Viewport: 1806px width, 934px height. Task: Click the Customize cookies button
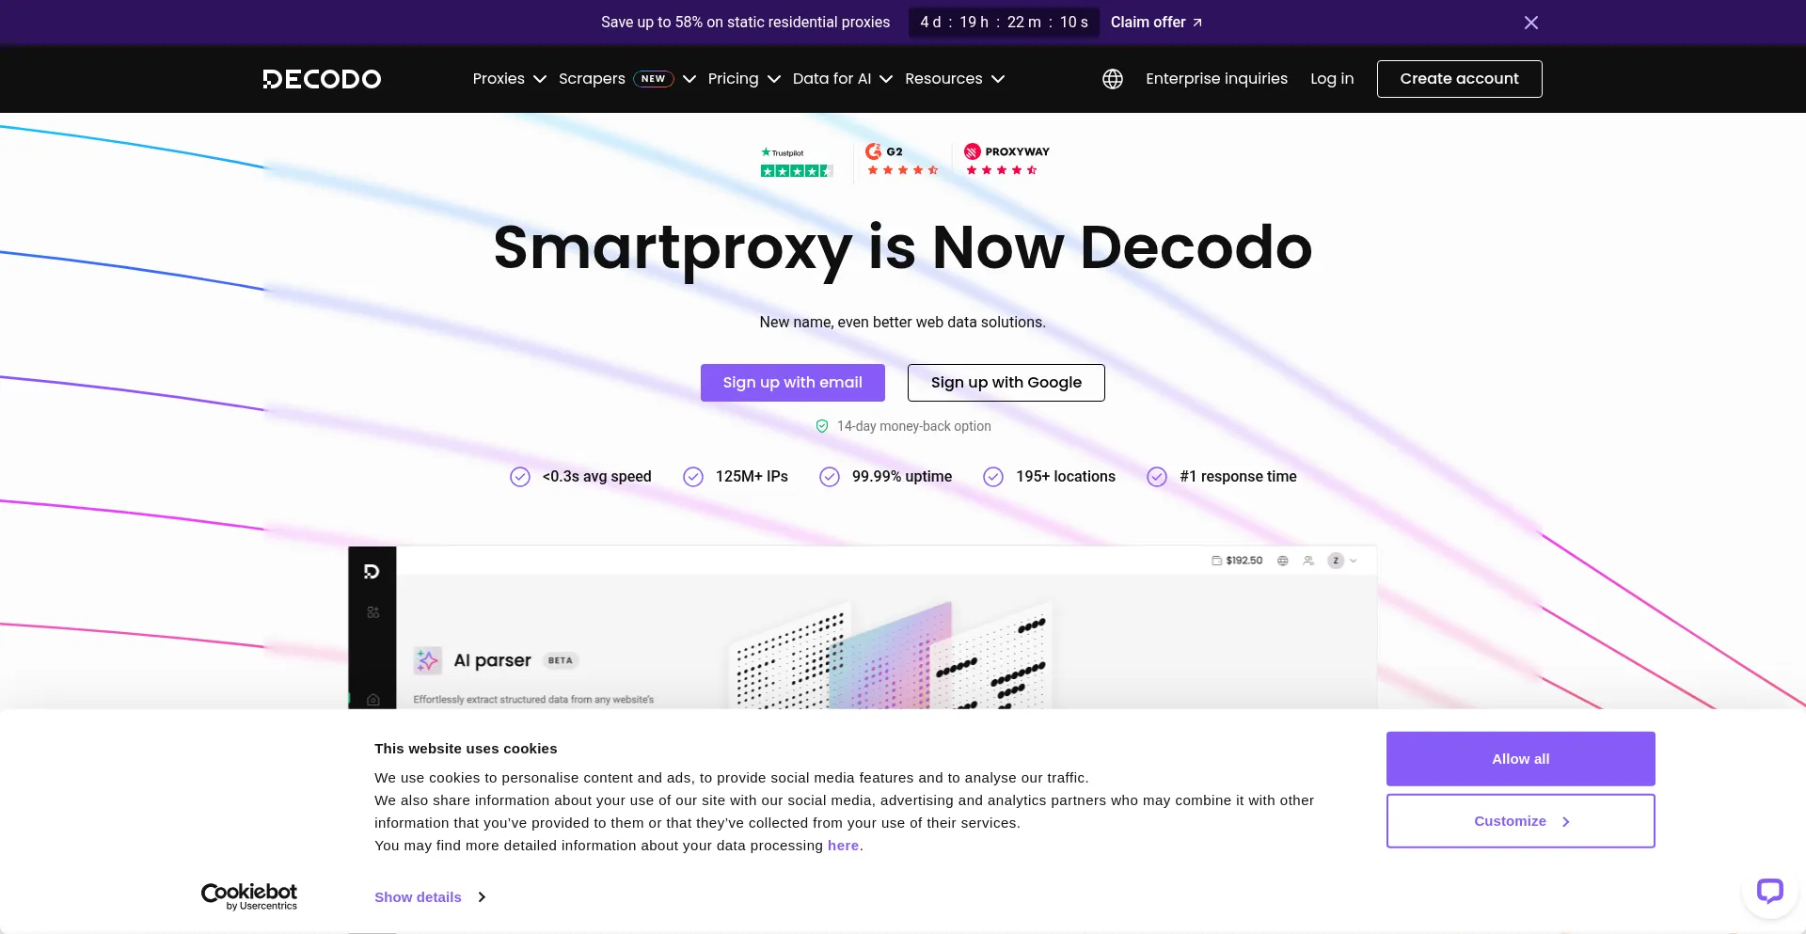(x=1520, y=821)
